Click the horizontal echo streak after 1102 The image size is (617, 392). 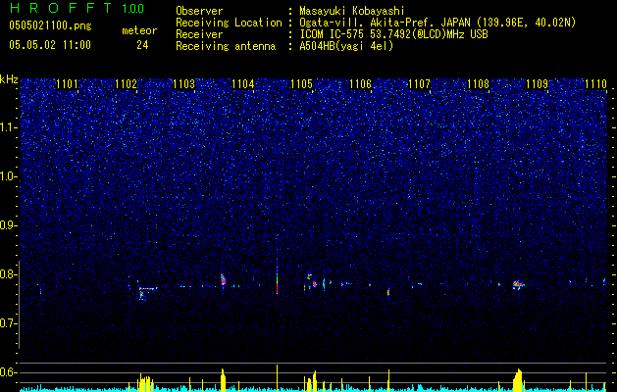148,288
